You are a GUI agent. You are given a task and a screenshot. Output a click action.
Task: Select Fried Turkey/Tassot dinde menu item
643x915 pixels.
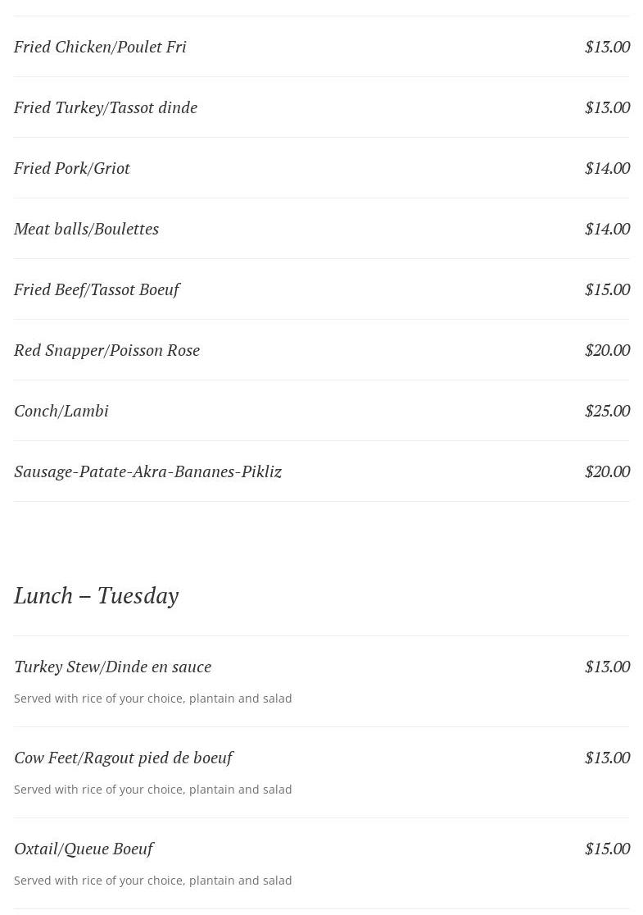pos(106,107)
